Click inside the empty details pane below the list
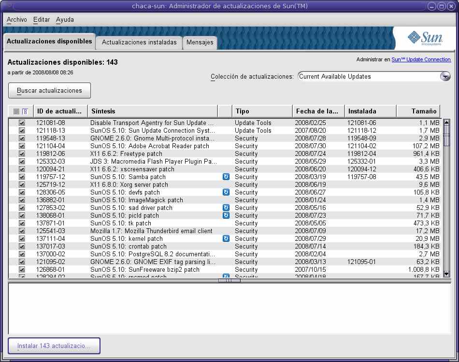 229,308
